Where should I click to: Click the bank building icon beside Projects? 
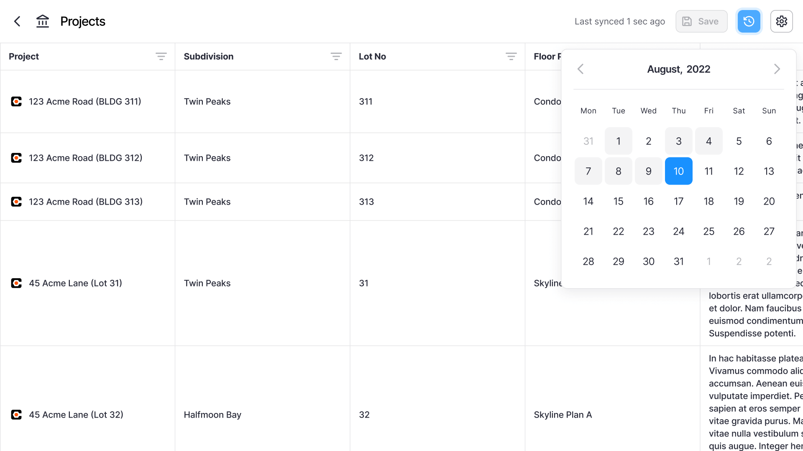43,21
